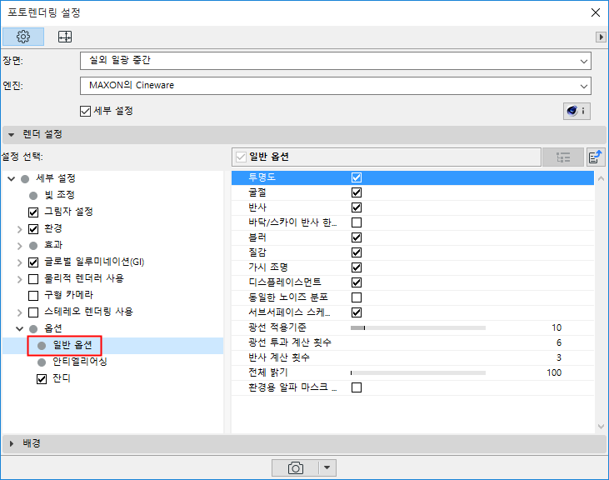
Task: Click the Cineware info button
Action: 577,111
